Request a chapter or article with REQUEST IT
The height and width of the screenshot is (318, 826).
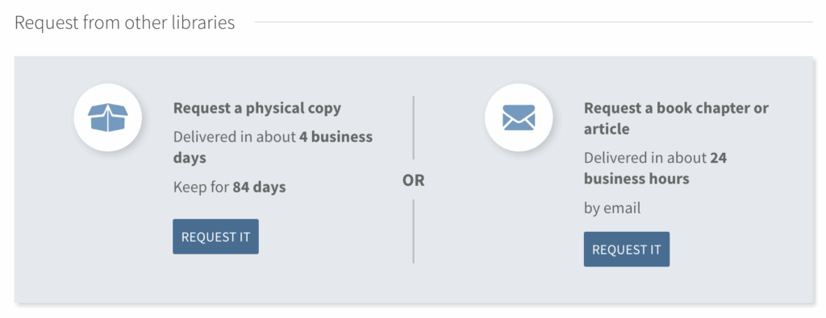(x=626, y=249)
